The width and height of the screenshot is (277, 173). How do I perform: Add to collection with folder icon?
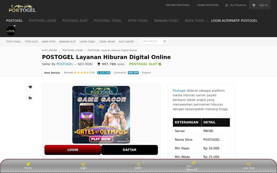[x=30, y=98]
